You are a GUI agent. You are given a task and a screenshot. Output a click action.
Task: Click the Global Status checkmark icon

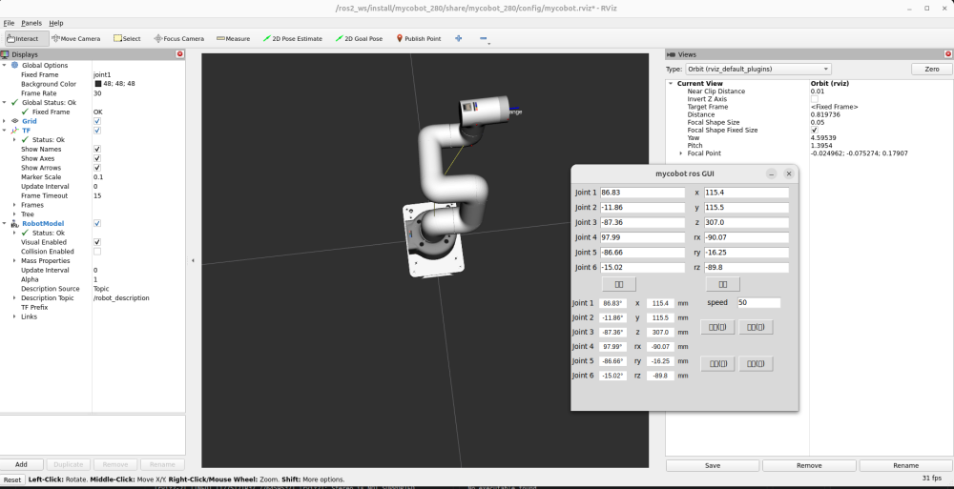coord(15,102)
